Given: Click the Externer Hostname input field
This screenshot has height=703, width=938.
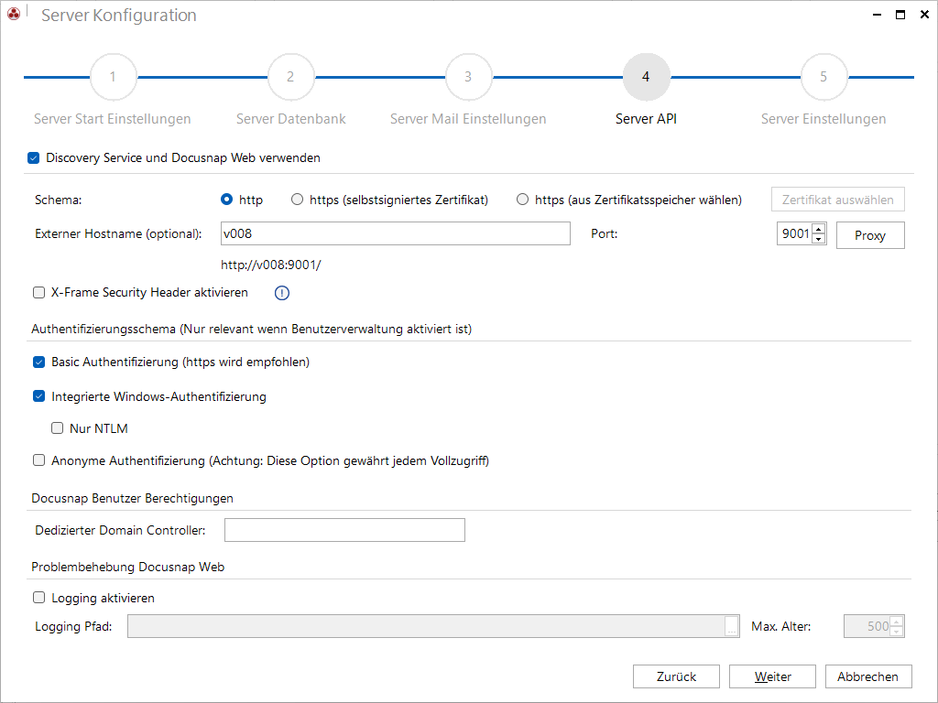Looking at the screenshot, I should (x=396, y=233).
